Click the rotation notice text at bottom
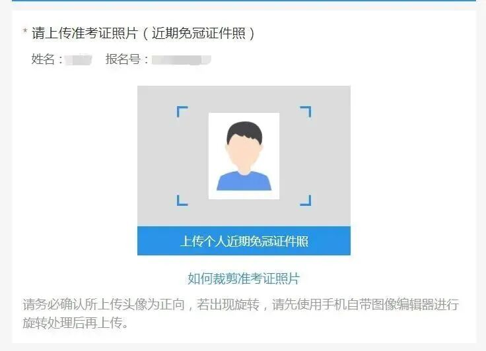 (240, 313)
